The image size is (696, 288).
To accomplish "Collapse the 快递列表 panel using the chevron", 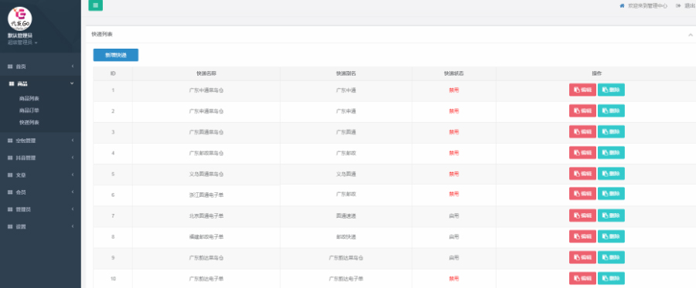I will pos(691,35).
